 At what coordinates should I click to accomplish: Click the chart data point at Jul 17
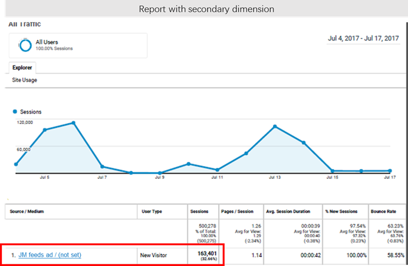(390, 171)
